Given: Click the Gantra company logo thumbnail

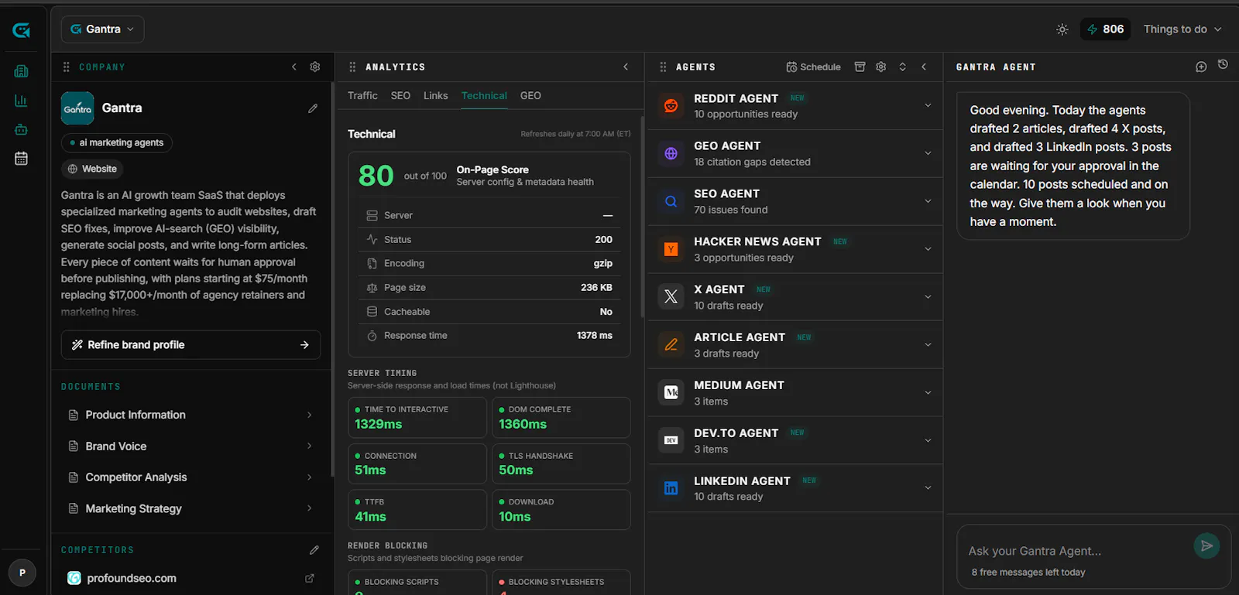Looking at the screenshot, I should (x=77, y=108).
